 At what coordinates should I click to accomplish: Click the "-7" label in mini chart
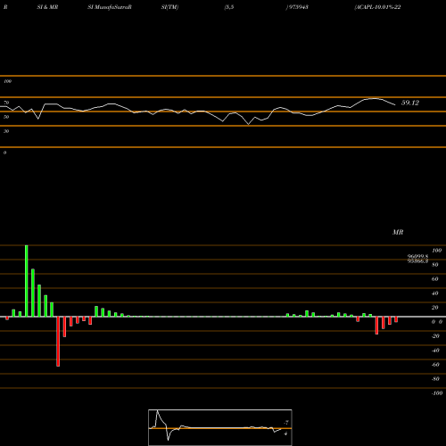(x=286, y=423)
